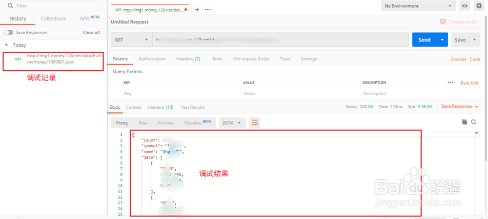Viewport: 488px width, 219px height.
Task: Switch response view to Pretty
Action: pyautogui.click(x=122, y=123)
